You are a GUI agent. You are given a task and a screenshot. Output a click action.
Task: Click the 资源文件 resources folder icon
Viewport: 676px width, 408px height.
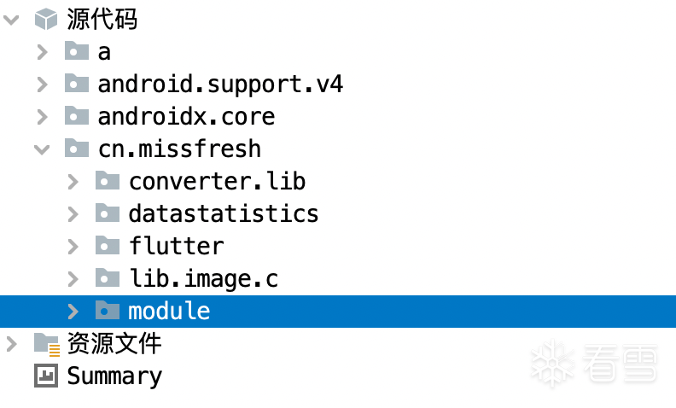tap(46, 344)
